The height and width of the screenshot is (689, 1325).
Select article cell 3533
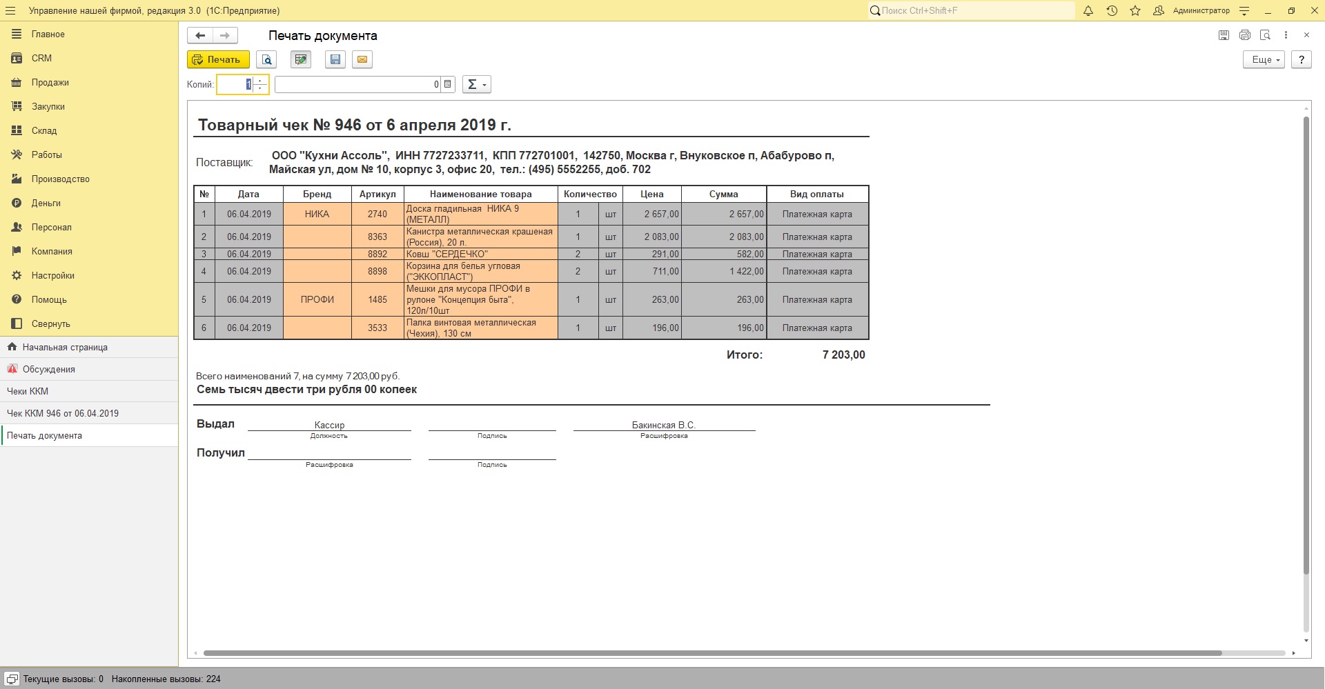click(377, 328)
